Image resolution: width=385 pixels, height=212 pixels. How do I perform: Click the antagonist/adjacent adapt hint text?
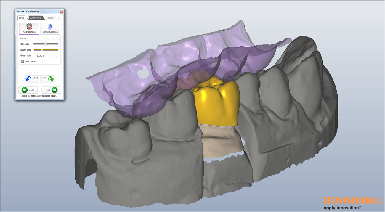click(39, 96)
